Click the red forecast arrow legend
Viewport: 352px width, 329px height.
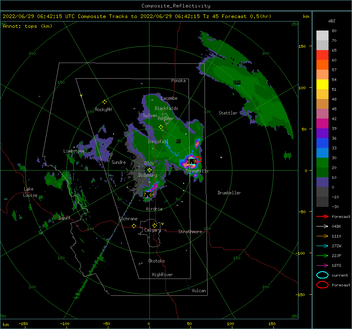(x=322, y=216)
